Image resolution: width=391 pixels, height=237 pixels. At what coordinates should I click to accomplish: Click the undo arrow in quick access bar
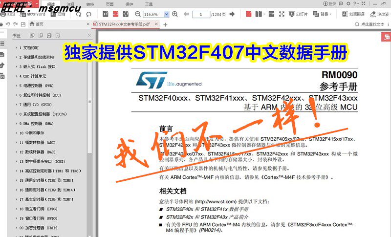pyautogui.click(x=8, y=24)
